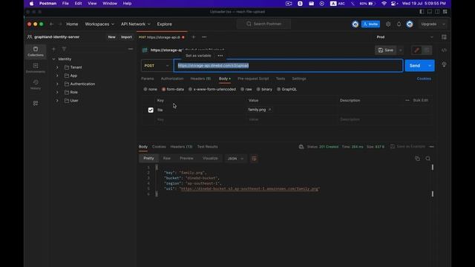This screenshot has width=475, height=267.
Task: Copy the response with copy icon
Action: point(417,159)
